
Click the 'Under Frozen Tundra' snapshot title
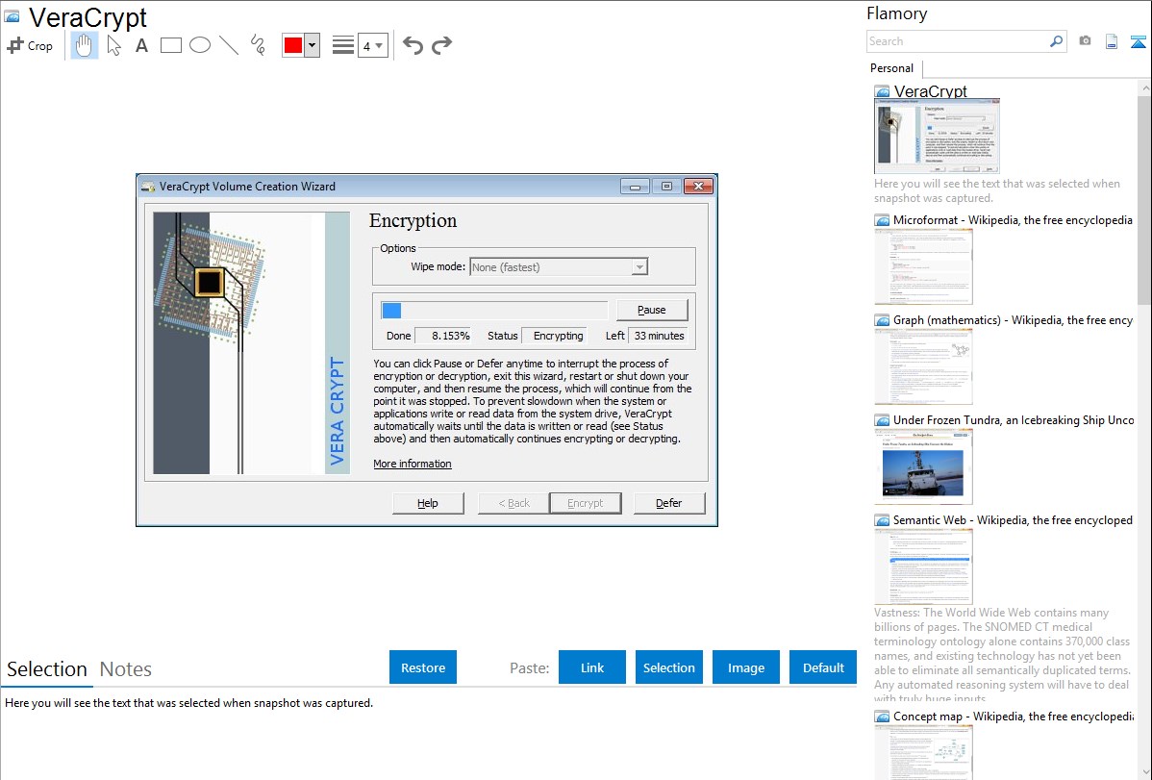(1014, 419)
